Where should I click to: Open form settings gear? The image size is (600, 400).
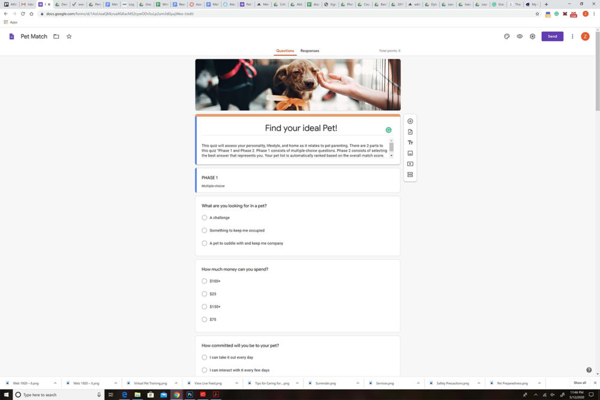click(x=532, y=37)
